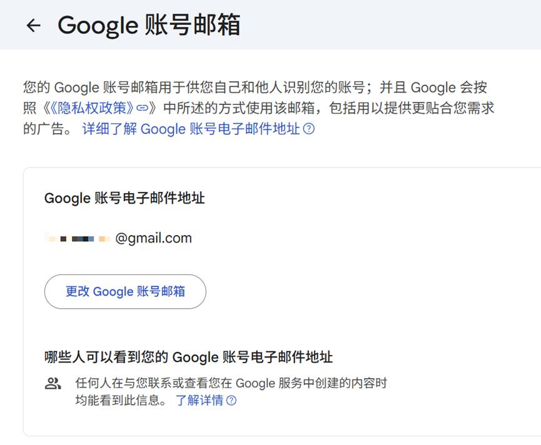Click the 哪些人可以看到您的 heading
This screenshot has height=445, width=541.
tap(188, 357)
